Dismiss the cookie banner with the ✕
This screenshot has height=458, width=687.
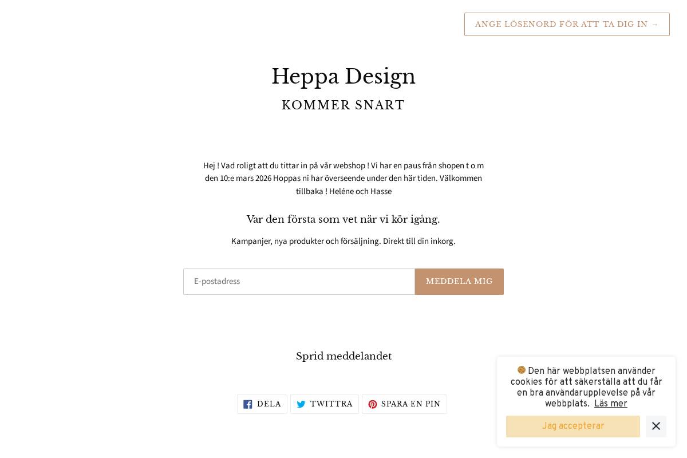coord(656,427)
